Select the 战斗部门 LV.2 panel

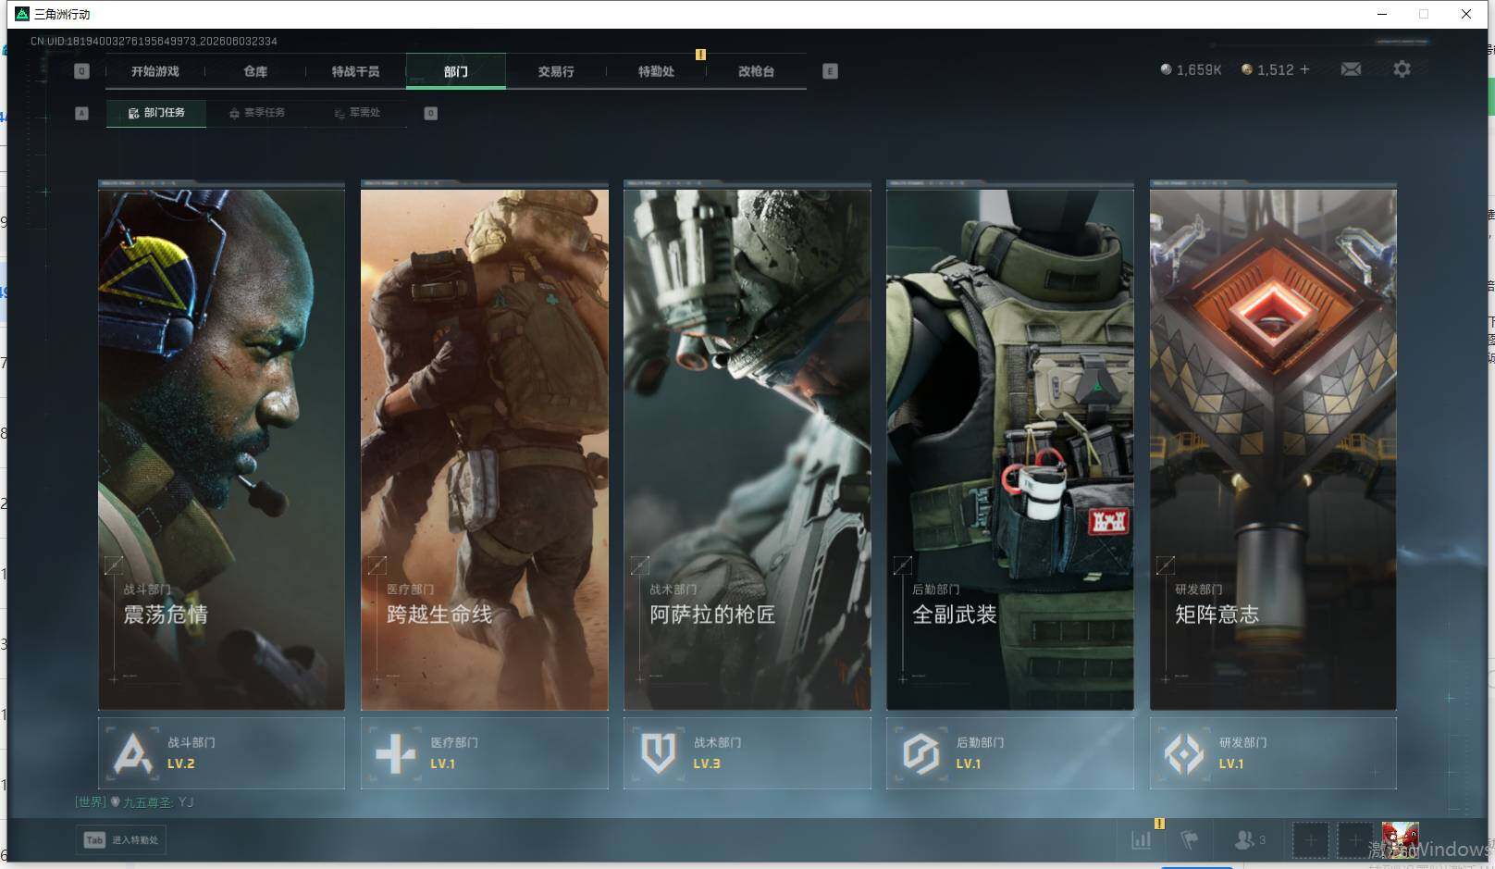221,753
